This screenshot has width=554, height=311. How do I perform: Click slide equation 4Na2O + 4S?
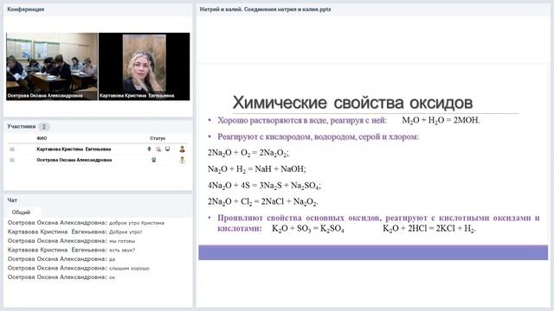264,186
